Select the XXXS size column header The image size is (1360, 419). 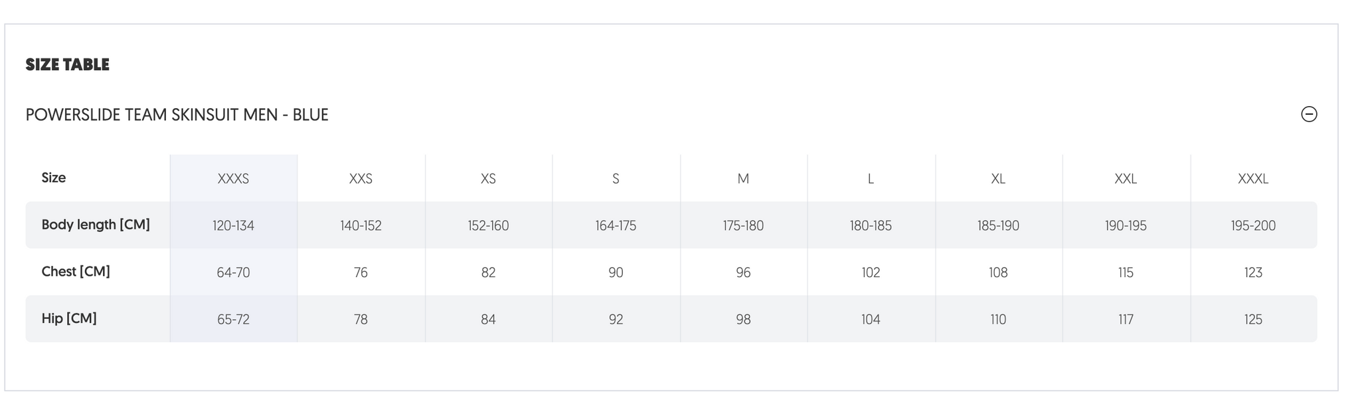233,178
